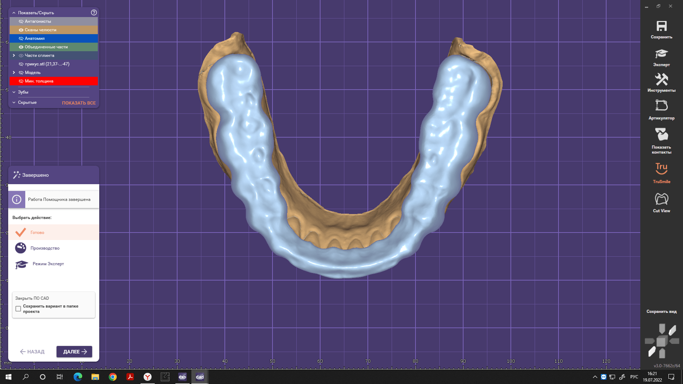Toggle visibility eye of Антагонисты layer
The height and width of the screenshot is (384, 683).
pyautogui.click(x=21, y=21)
